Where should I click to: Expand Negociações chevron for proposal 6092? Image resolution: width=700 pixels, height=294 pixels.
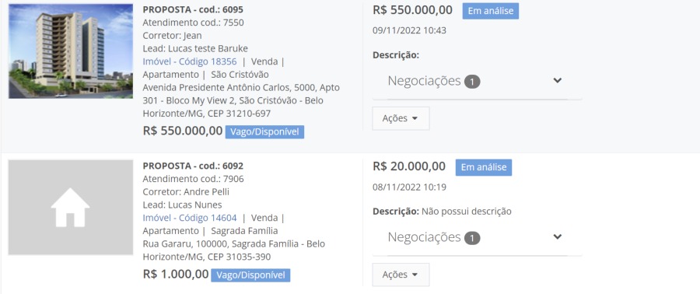point(557,237)
